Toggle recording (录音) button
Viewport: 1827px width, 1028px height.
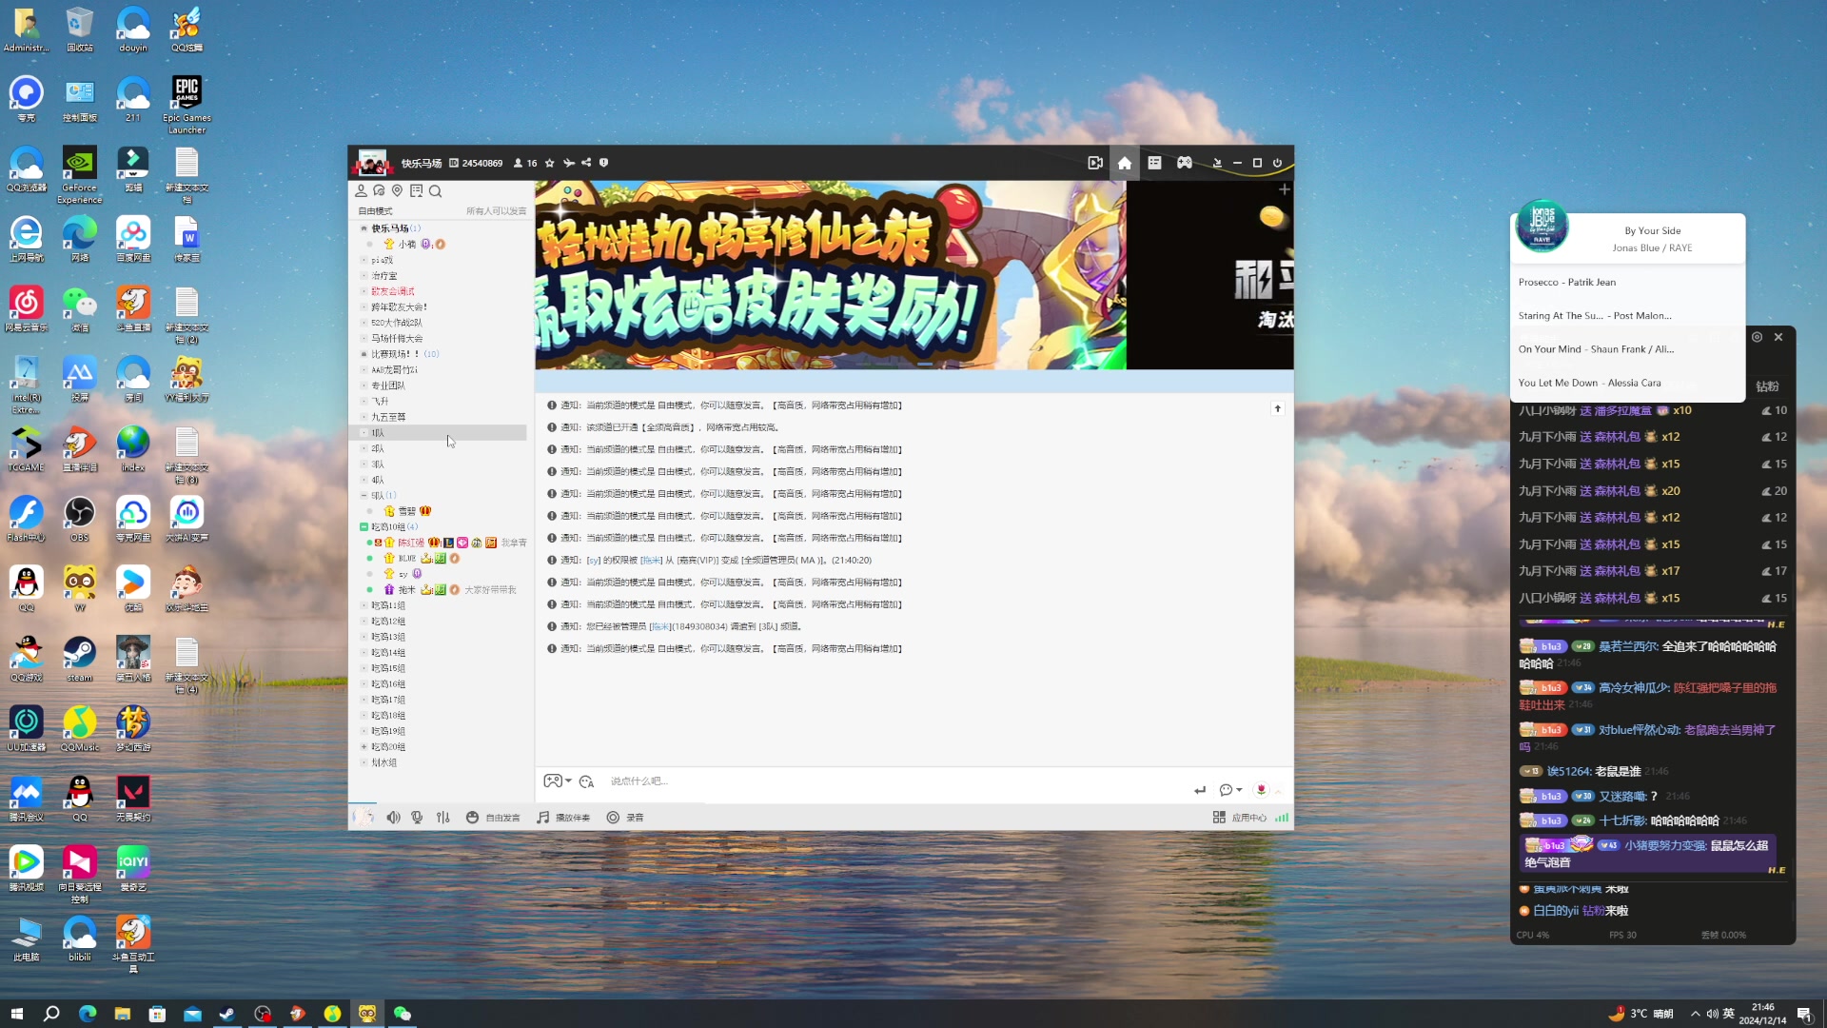click(x=625, y=818)
